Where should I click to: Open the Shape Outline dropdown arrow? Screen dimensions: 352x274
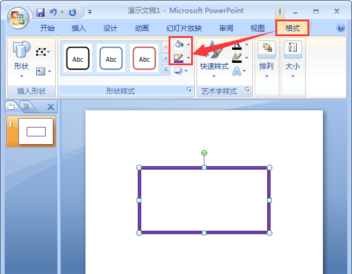coord(189,58)
